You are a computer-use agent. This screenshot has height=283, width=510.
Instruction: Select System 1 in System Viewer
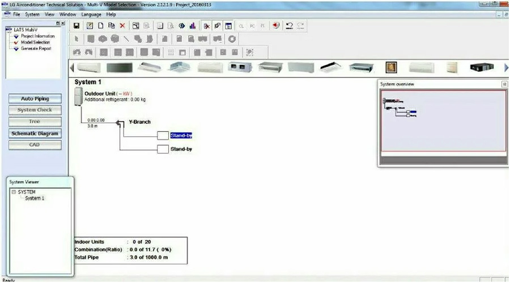click(35, 198)
